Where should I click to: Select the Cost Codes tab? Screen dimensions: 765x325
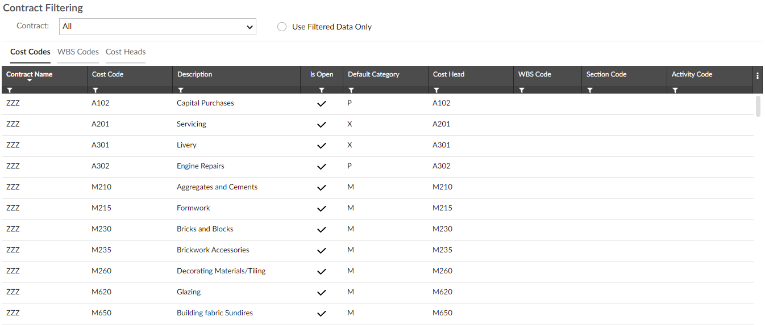pyautogui.click(x=30, y=52)
